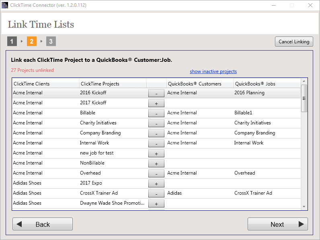Unlink the Billable project row

[156, 113]
